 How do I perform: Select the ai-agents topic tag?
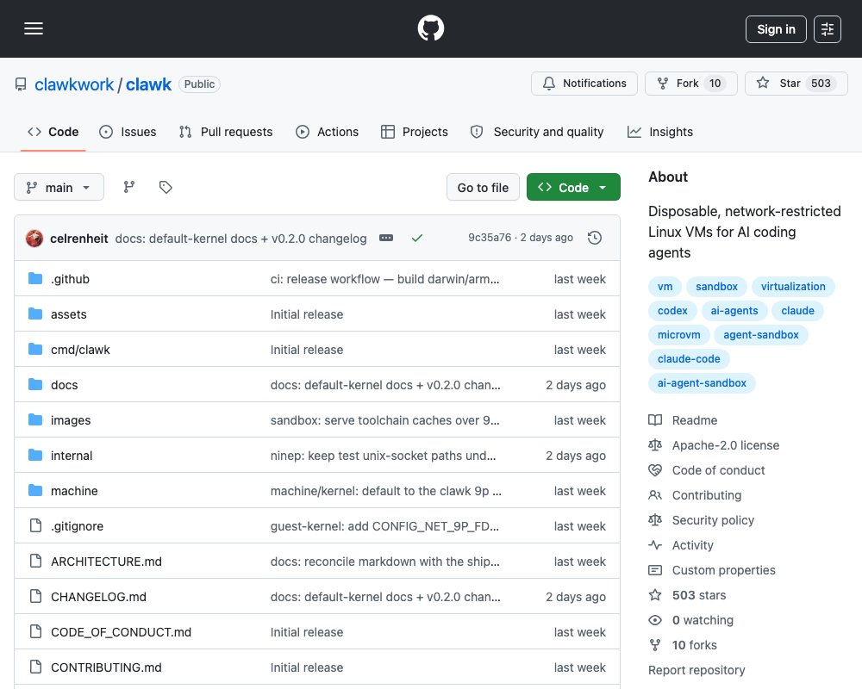click(734, 311)
